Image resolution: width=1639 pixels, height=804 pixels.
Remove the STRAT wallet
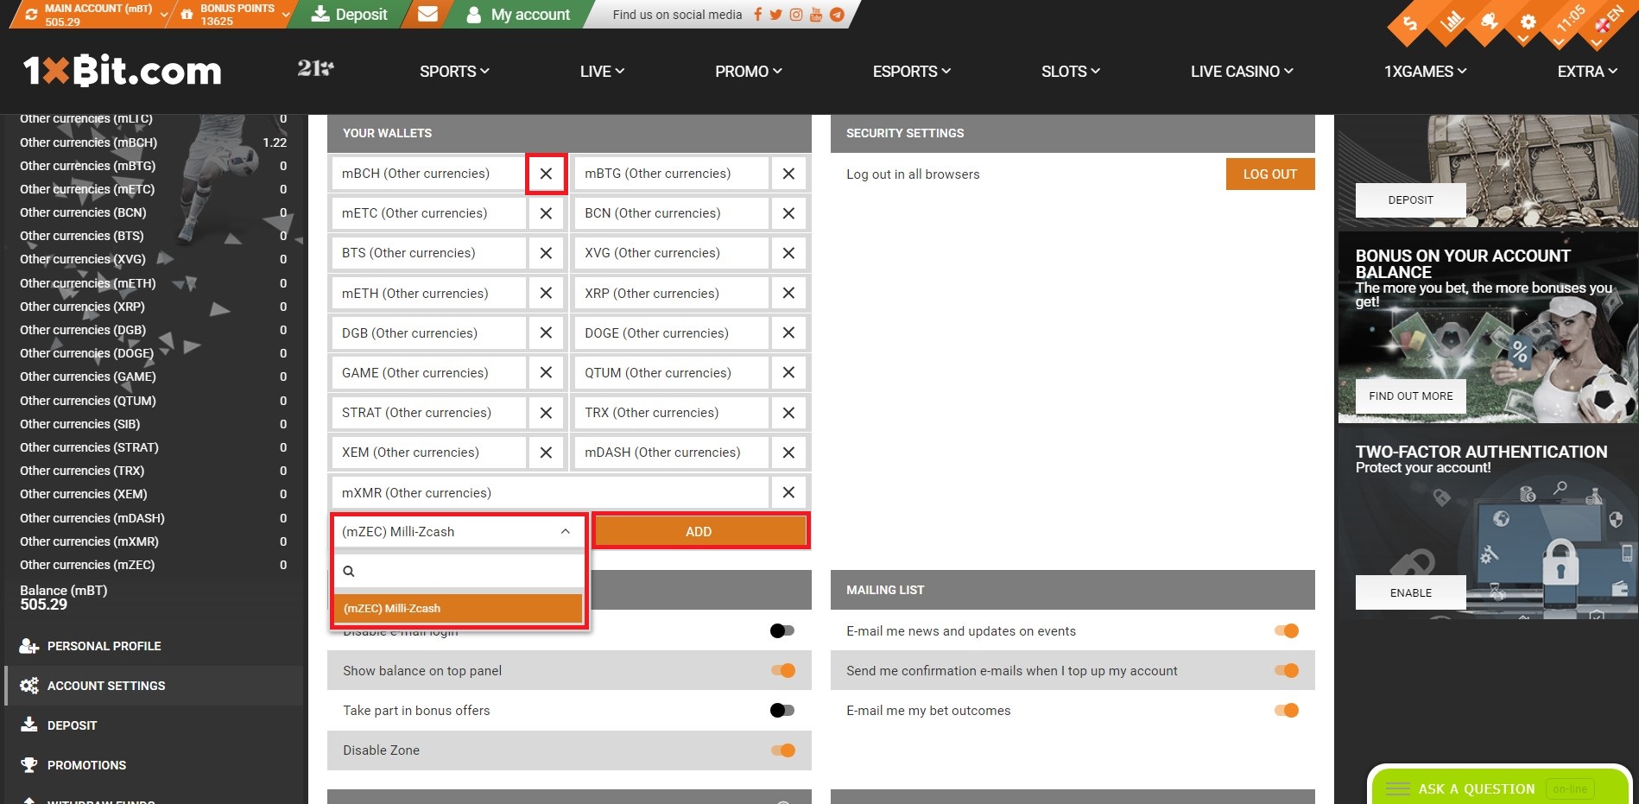[546, 413]
